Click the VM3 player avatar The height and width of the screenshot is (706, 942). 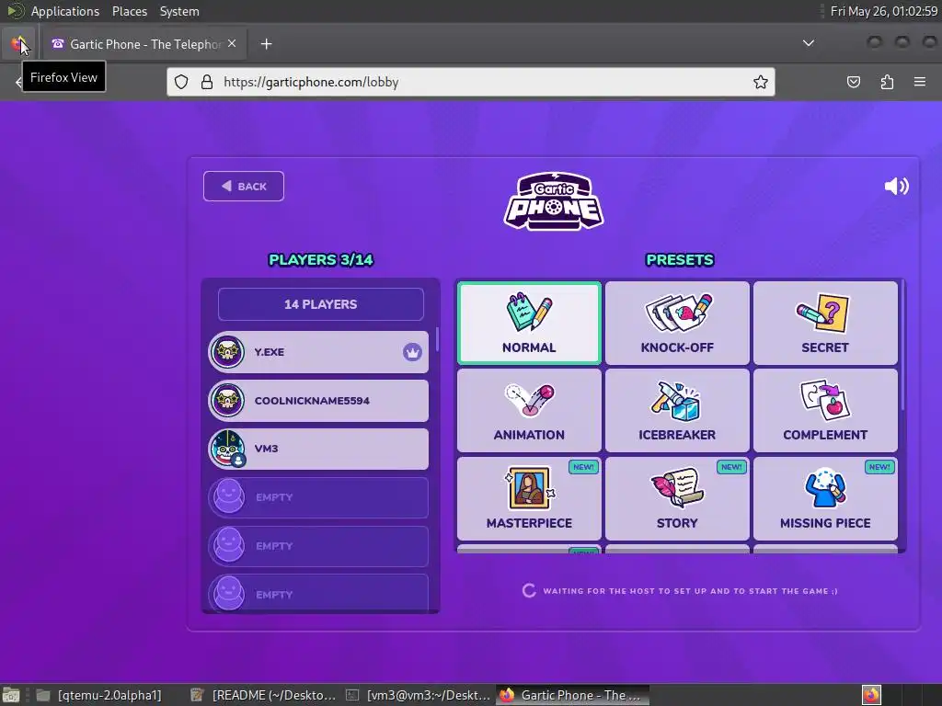coord(228,449)
